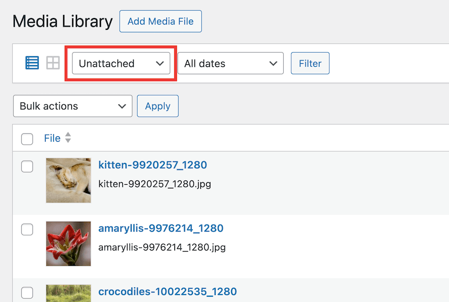Viewport: 449px width, 302px height.
Task: Check the kitten-9920257_1280 row checkbox
Action: tap(27, 167)
